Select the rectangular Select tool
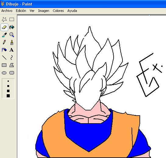 click(12, 20)
